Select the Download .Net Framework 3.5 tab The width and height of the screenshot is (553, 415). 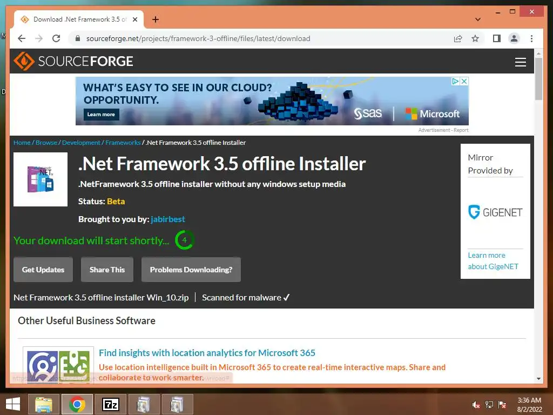pos(79,19)
